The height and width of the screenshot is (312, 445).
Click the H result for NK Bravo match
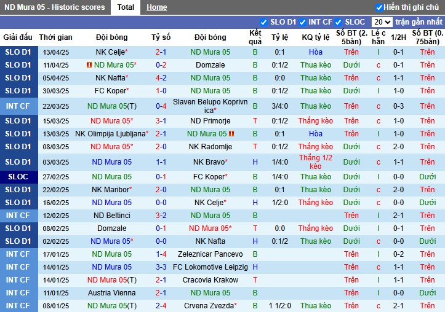click(255, 162)
